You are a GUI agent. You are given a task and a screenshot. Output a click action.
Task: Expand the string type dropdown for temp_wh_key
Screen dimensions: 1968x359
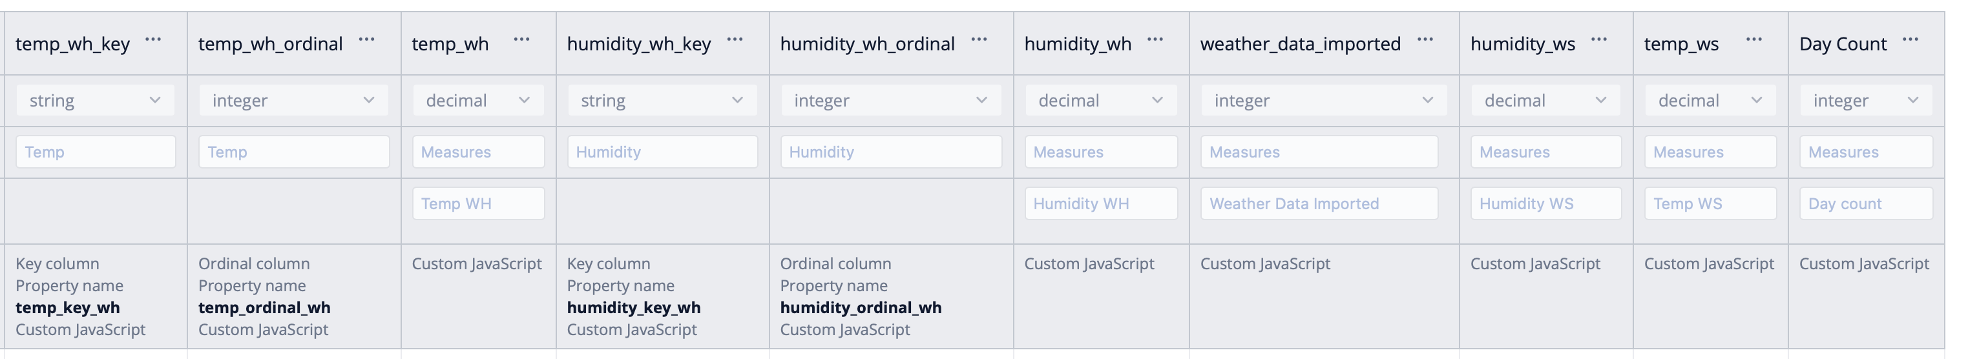click(x=95, y=100)
